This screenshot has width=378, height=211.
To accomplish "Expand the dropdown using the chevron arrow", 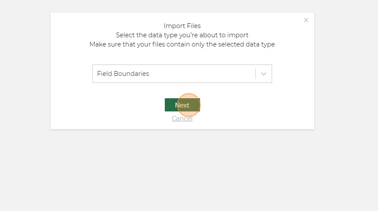I will 264,74.
